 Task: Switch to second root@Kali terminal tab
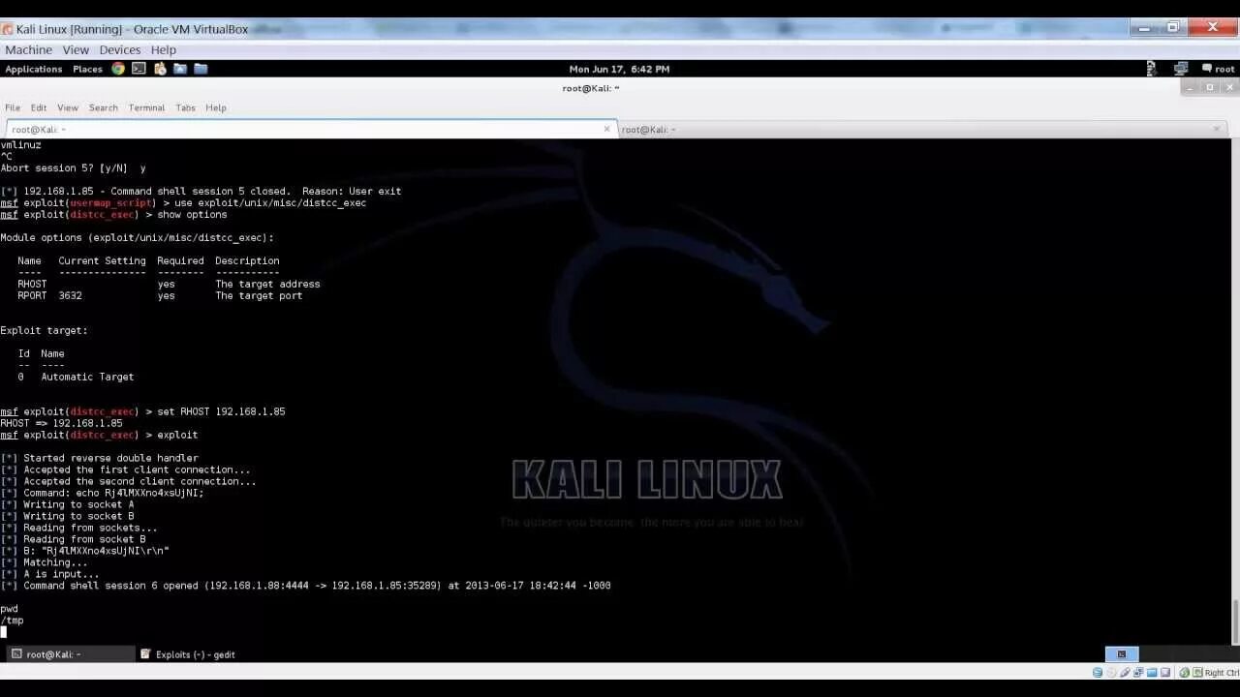[920, 129]
